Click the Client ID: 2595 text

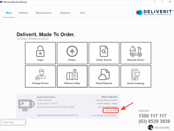pos(111,110)
